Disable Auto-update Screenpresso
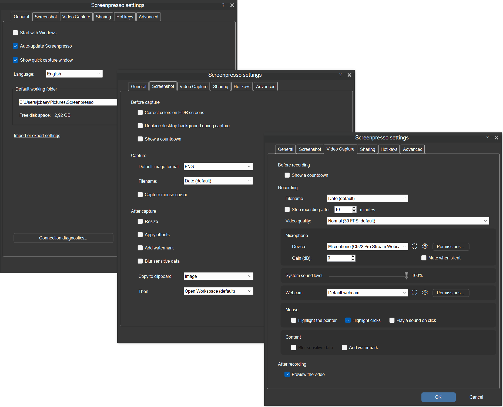The width and height of the screenshot is (503, 407). coord(15,46)
